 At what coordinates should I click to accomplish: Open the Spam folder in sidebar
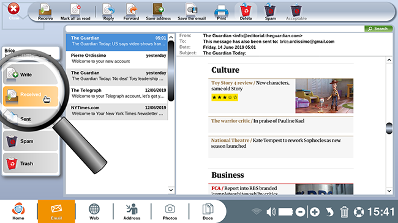click(x=31, y=141)
